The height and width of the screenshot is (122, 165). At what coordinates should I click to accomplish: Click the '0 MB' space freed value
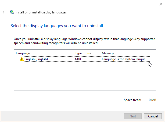click(152, 100)
